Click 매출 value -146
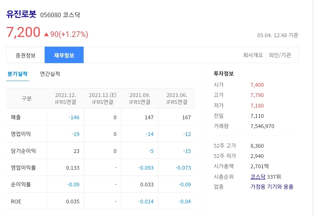The image size is (317, 216). click(x=74, y=118)
